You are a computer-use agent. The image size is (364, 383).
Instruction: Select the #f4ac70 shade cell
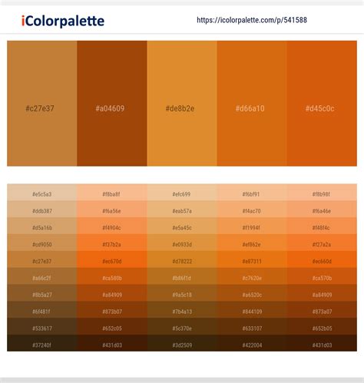tap(252, 210)
